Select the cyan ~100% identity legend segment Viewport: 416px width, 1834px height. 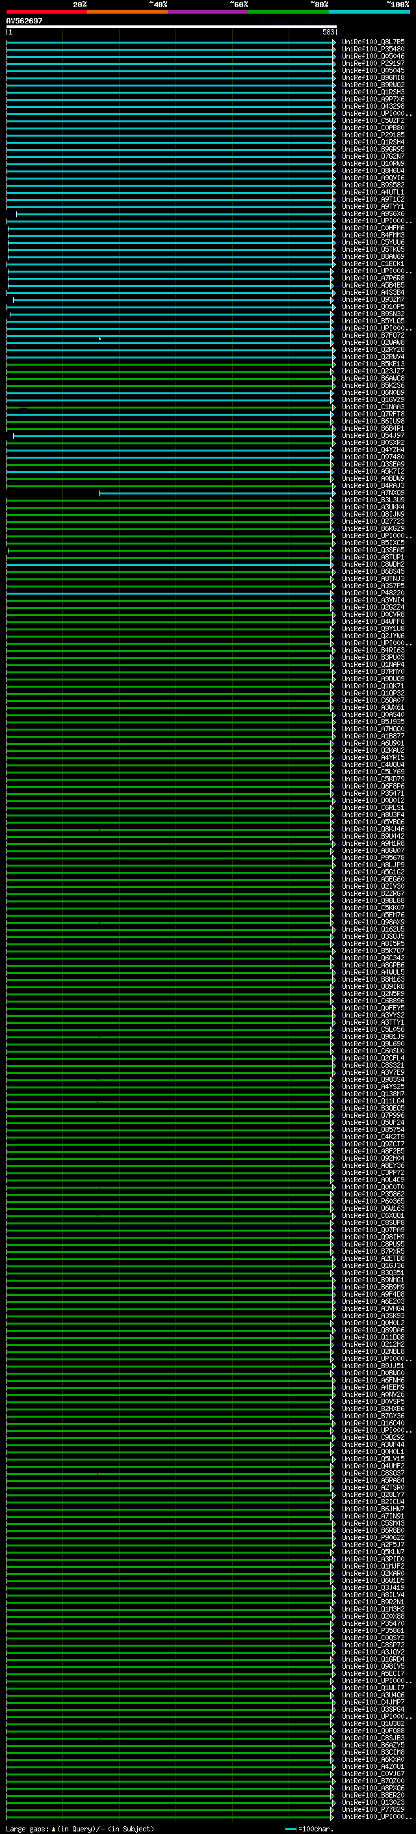370,12
